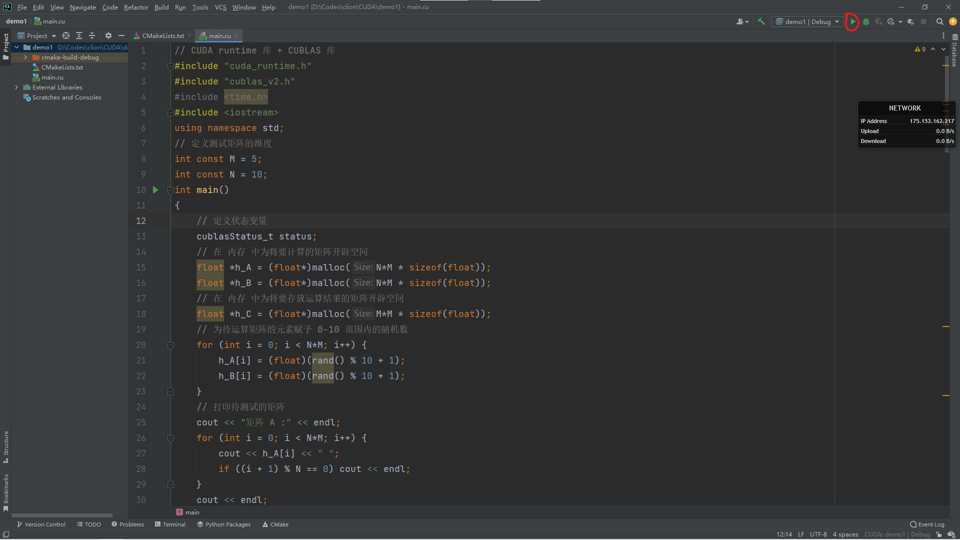
Task: Switch to CMakeLists.txt editor tab
Action: tap(162, 35)
